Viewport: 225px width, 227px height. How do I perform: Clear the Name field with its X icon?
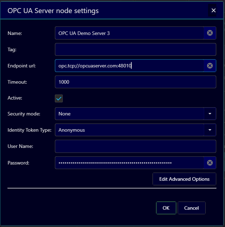pyautogui.click(x=210, y=33)
